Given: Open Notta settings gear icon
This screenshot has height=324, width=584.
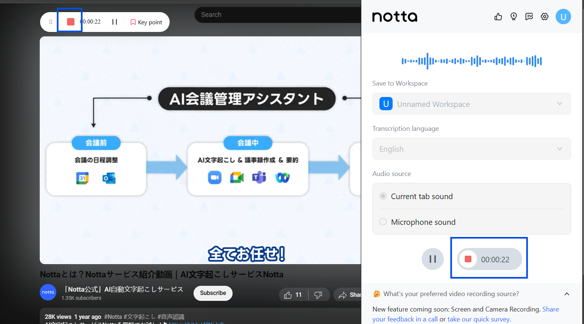Looking at the screenshot, I should point(545,17).
